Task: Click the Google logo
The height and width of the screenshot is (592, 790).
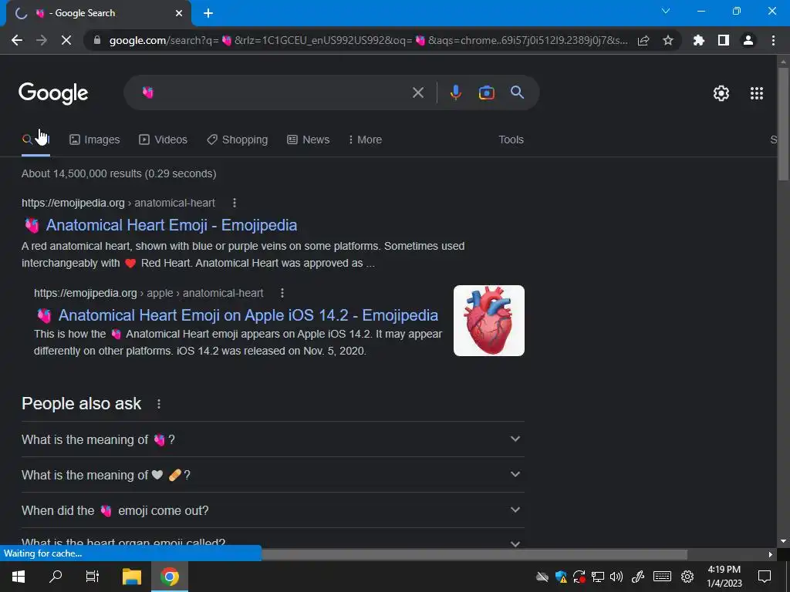Action: (53, 93)
